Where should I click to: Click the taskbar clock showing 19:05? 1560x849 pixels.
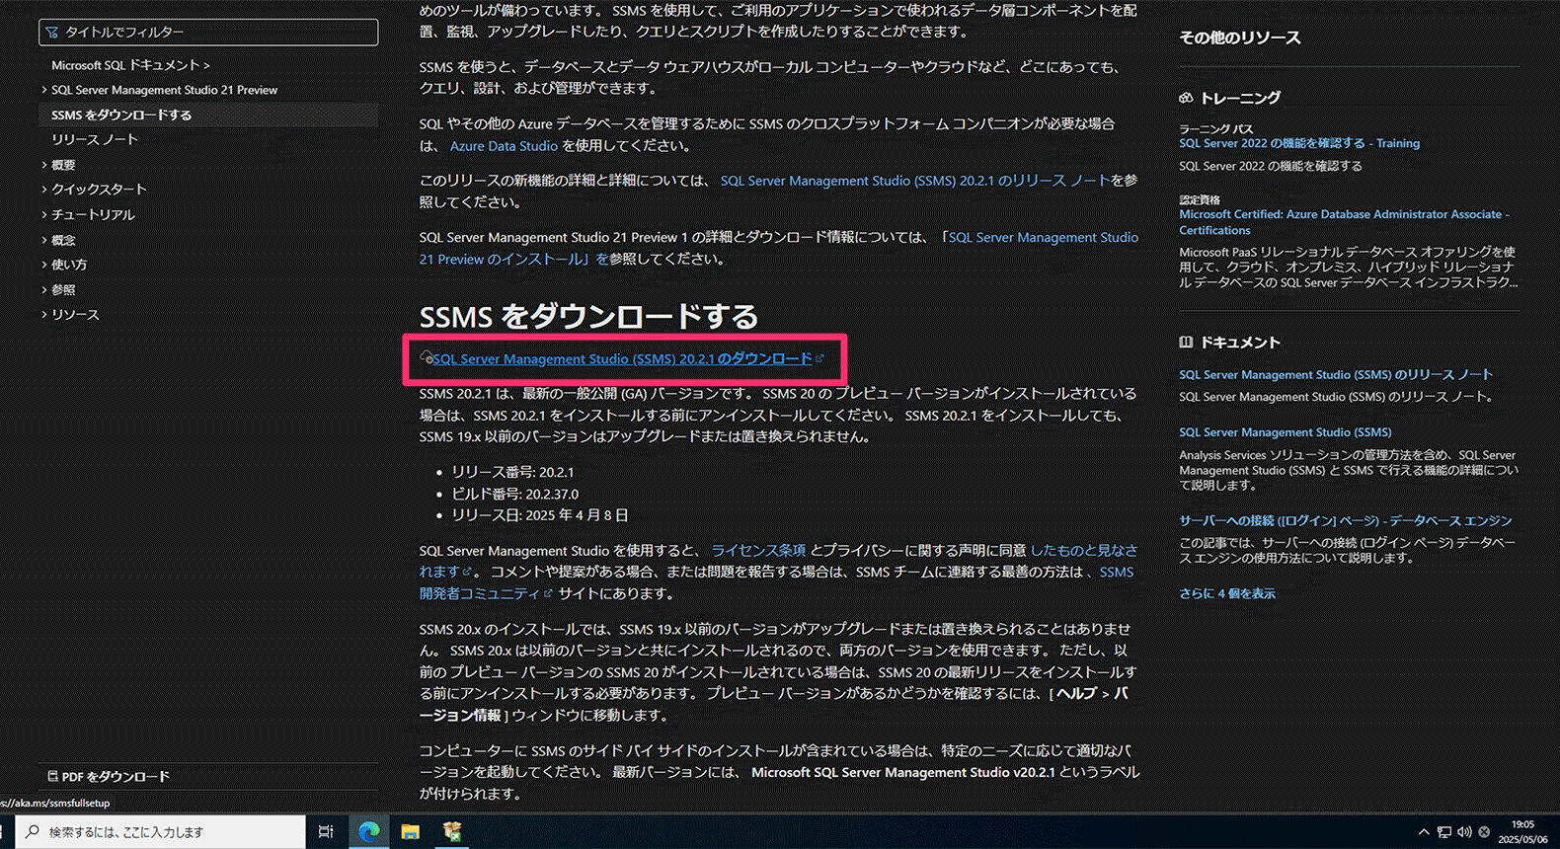pyautogui.click(x=1522, y=831)
